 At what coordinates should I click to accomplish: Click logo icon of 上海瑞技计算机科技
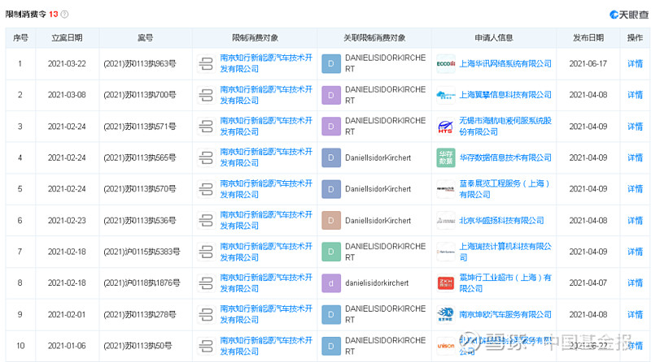(446, 252)
